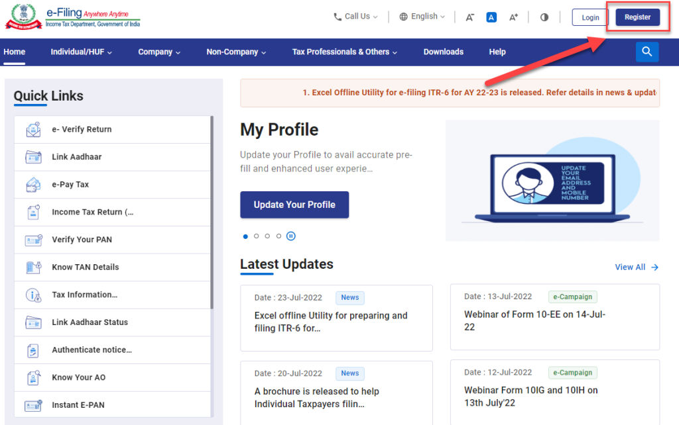The image size is (679, 425).
Task: Click the Quick Links vertical scrollbar
Action: pos(212,212)
